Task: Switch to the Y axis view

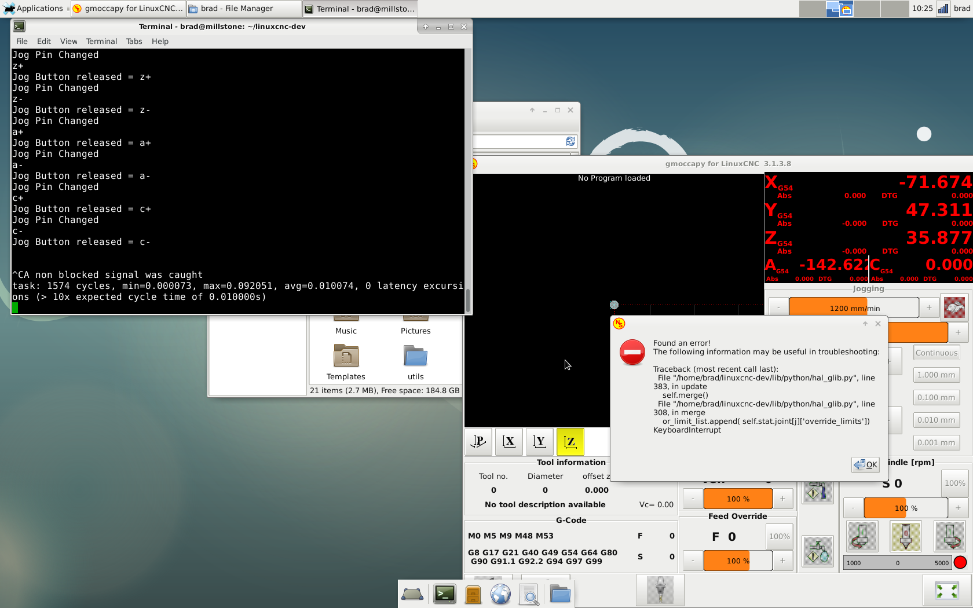Action: (540, 442)
